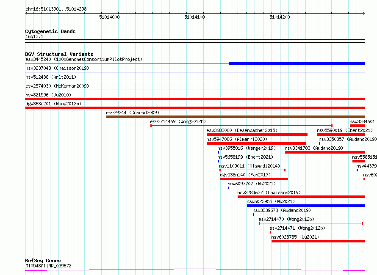This screenshot has height=275, width=377.
Task: Click the brown esv29244 variant bar
Action: (x=236, y=117)
